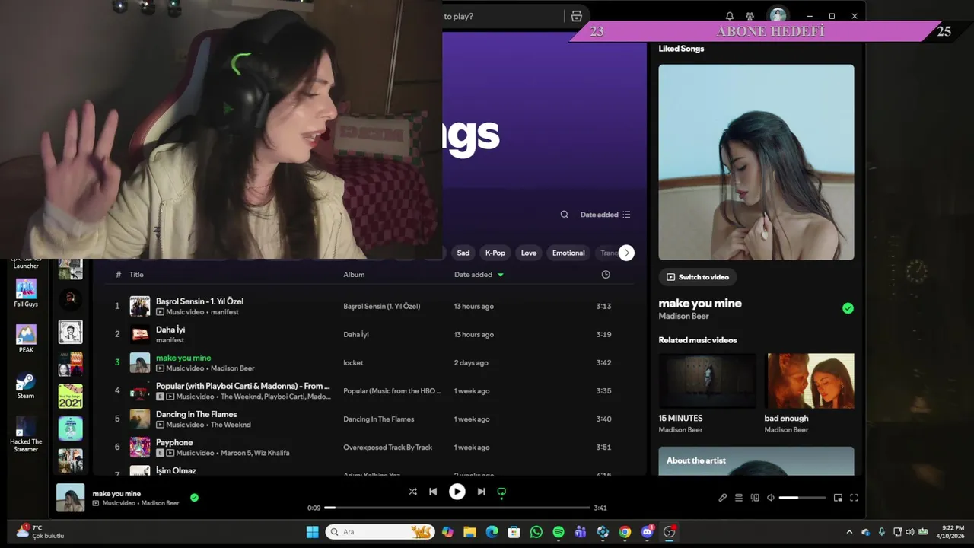
Task: Open Fall Guys desktop shortcut
Action: (x=26, y=293)
